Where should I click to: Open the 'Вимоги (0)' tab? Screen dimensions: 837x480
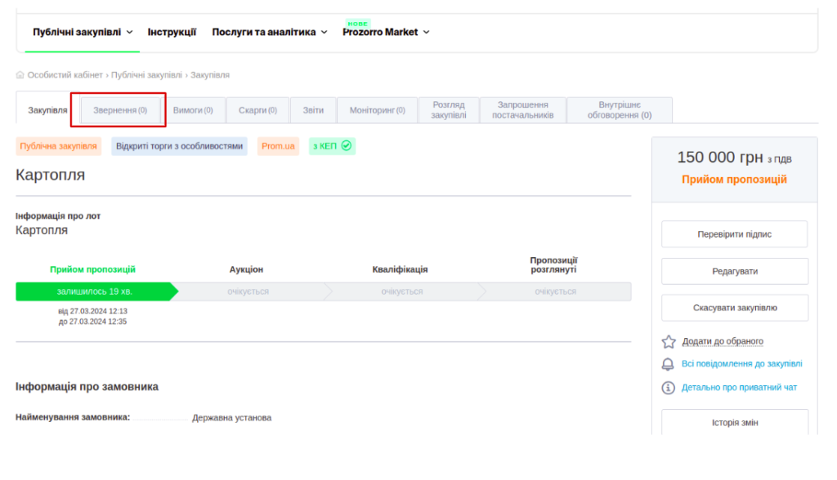click(x=193, y=110)
